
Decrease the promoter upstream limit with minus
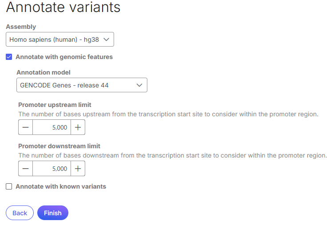26,127
